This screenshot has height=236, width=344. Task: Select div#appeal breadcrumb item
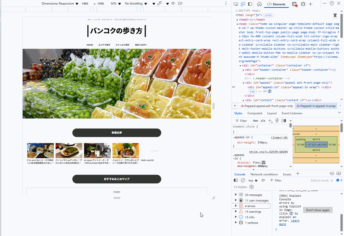[x=267, y=106]
